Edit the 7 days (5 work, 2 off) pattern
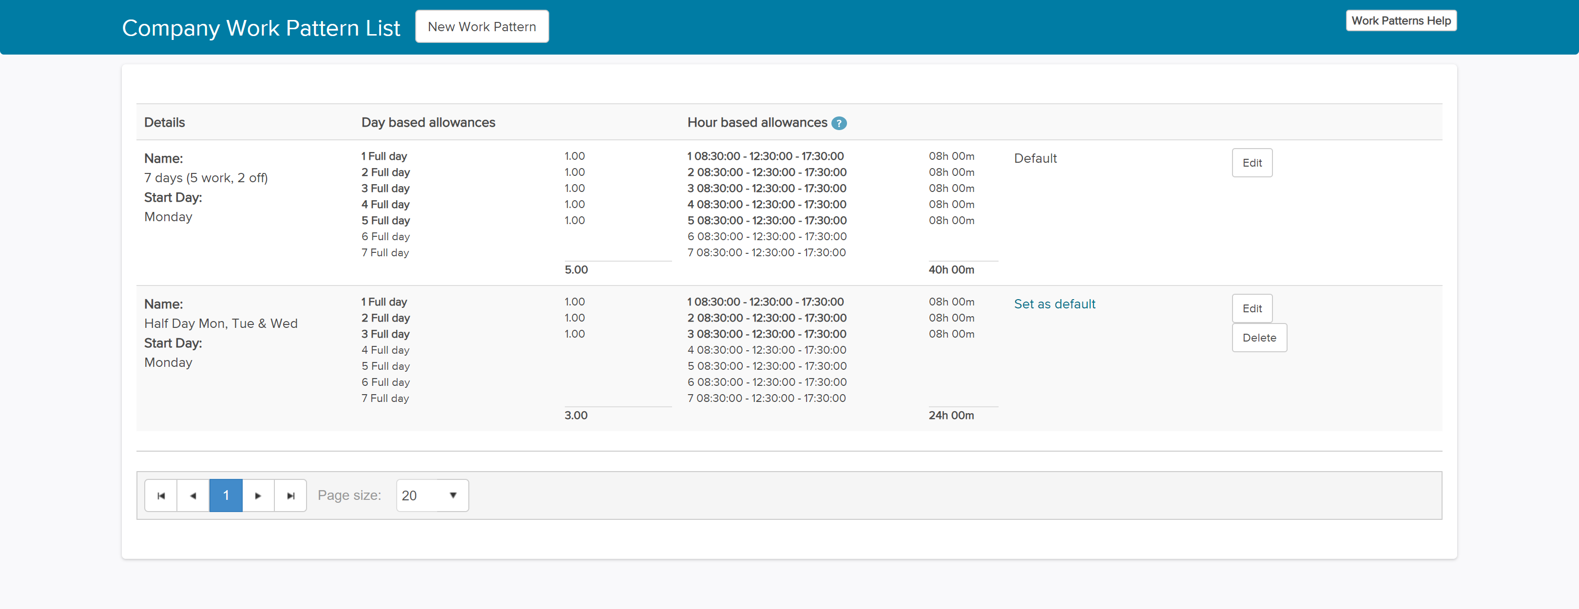1579x609 pixels. (x=1252, y=162)
